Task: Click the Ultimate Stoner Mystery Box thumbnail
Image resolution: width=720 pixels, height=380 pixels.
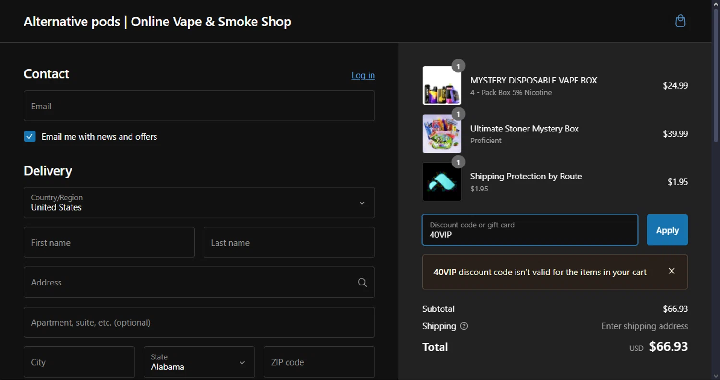Action: tap(442, 133)
